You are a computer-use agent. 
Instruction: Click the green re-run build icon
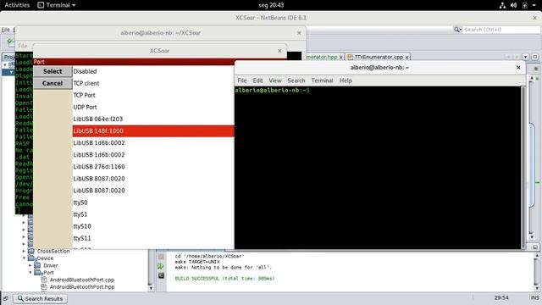point(161,266)
